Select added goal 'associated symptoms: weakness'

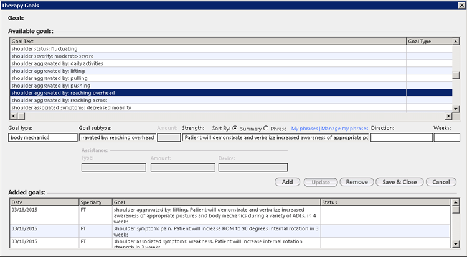pos(230,243)
